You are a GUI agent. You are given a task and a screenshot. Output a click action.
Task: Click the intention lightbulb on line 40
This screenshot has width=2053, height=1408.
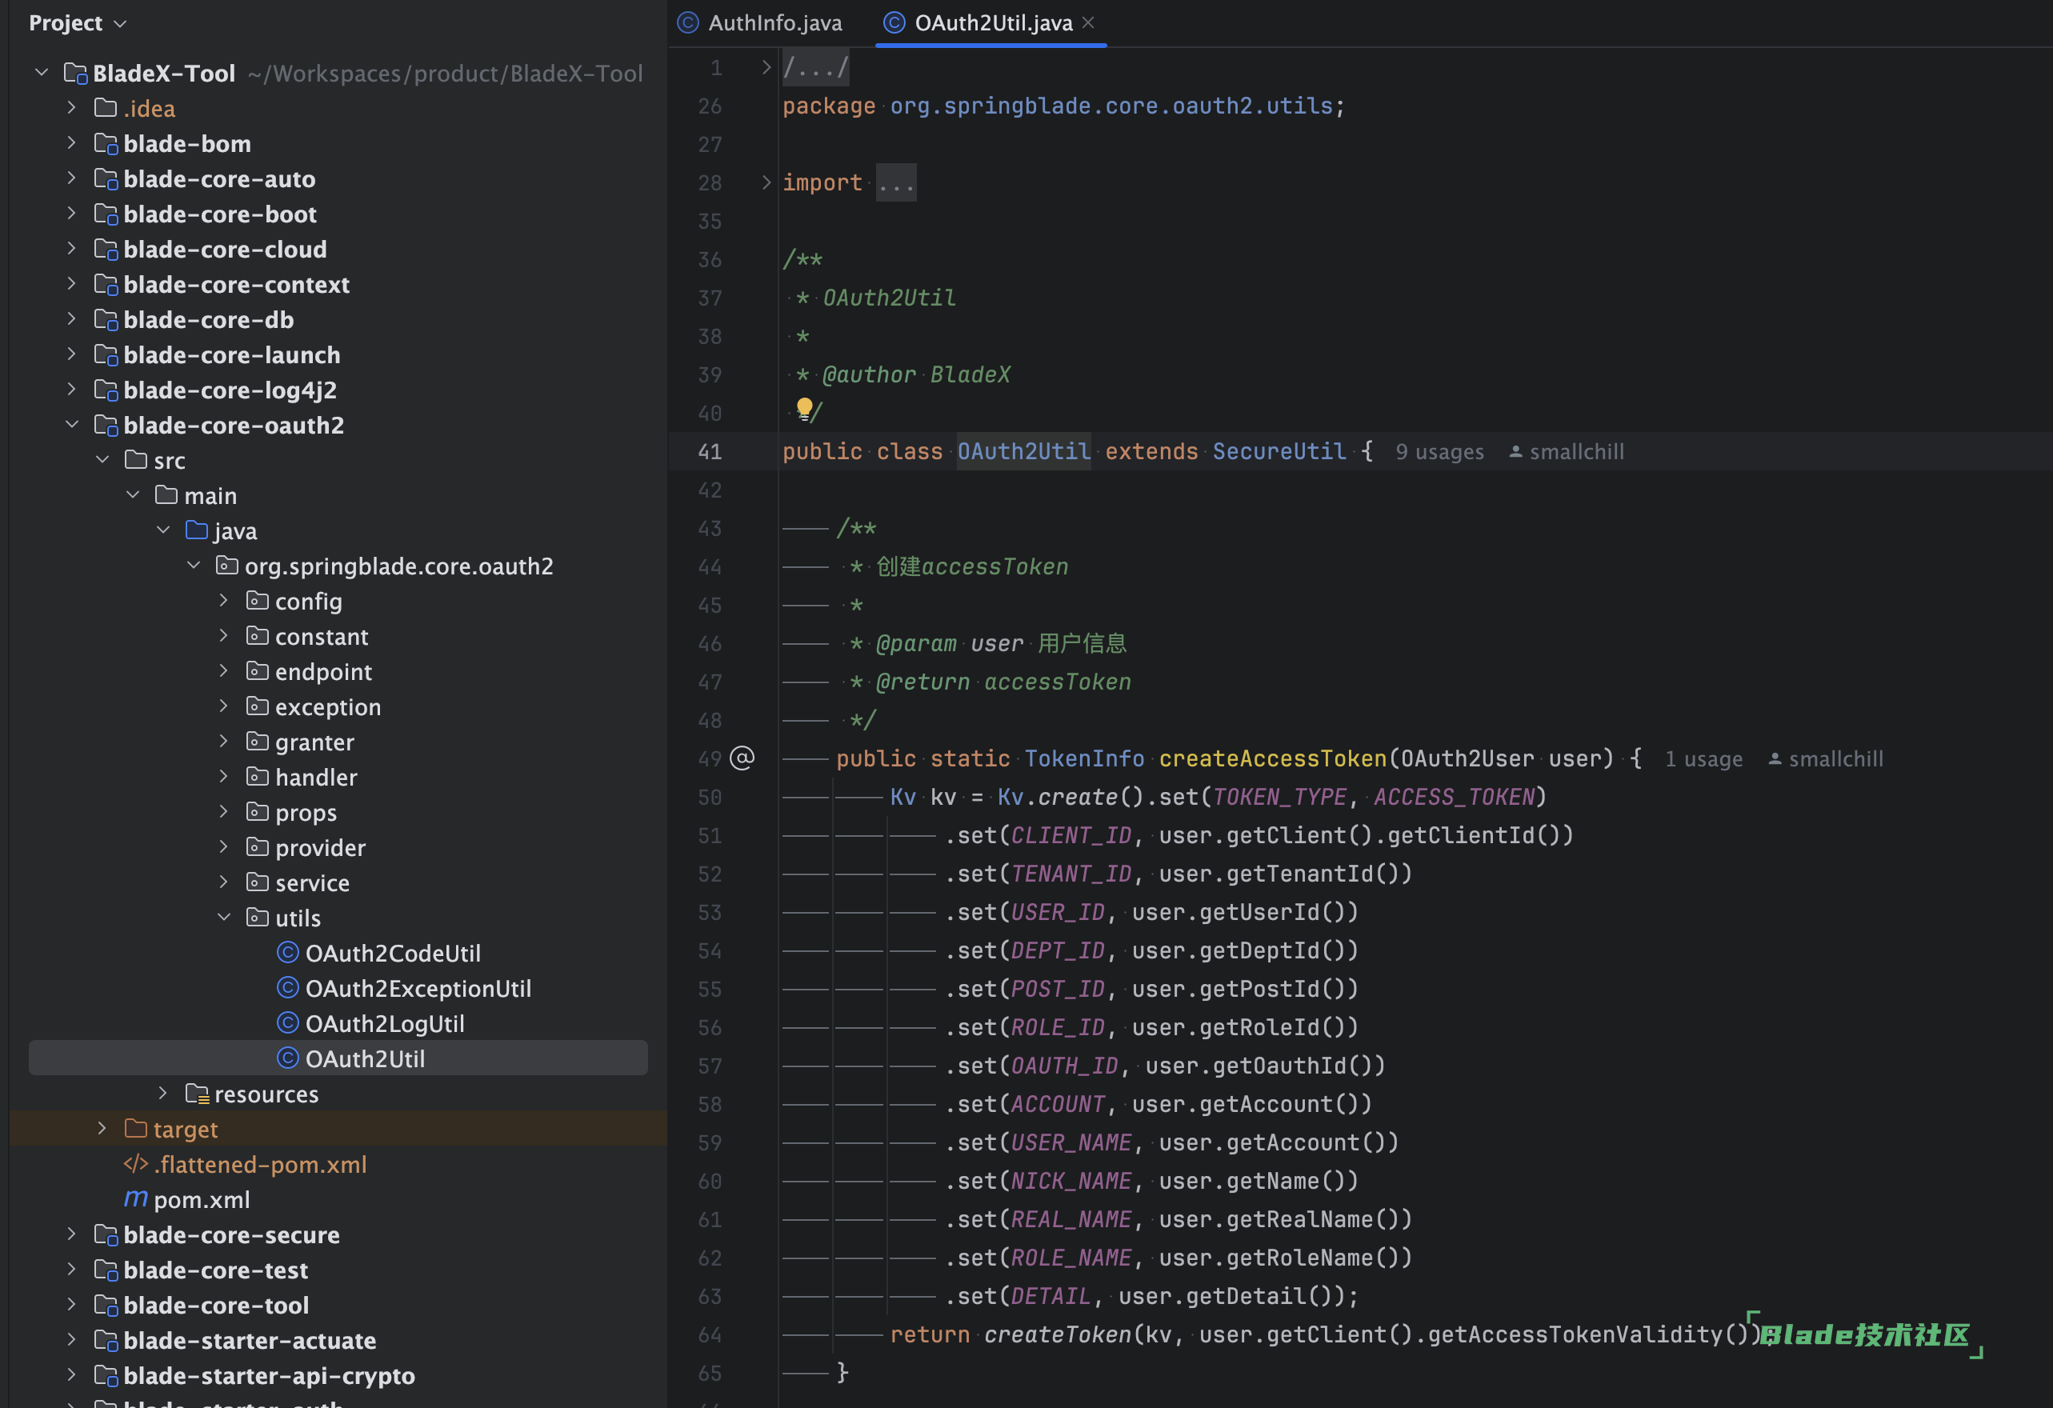(x=804, y=408)
